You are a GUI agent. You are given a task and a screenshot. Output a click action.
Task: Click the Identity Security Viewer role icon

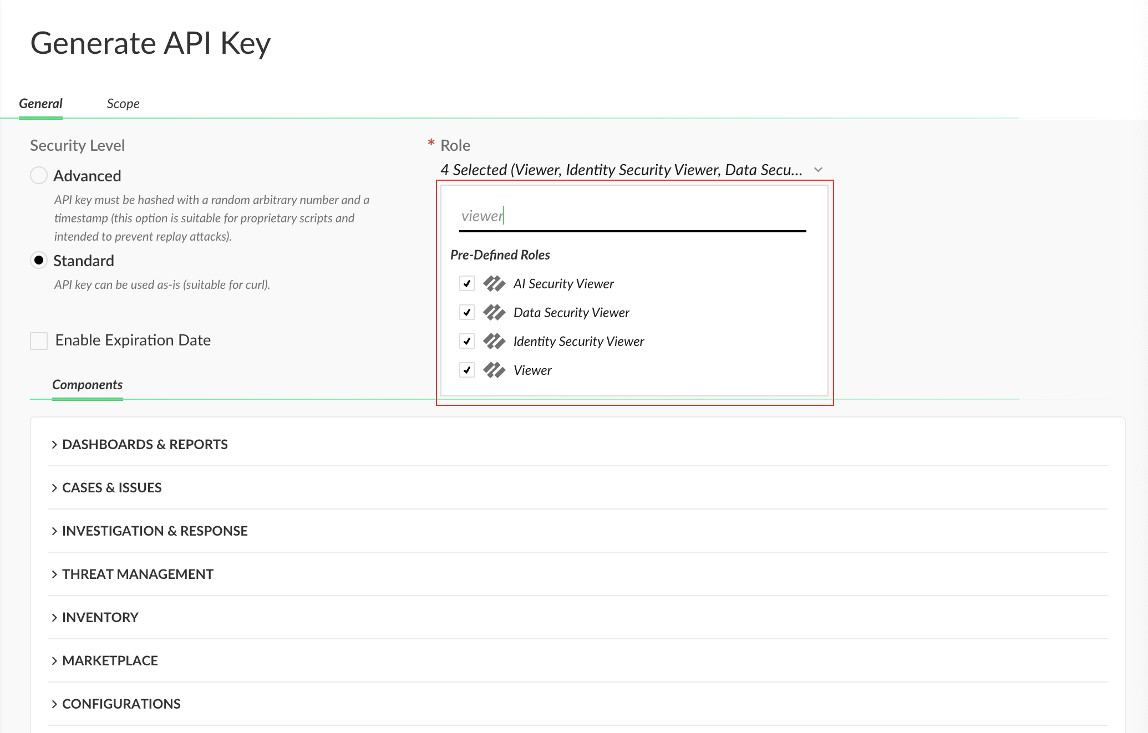(494, 342)
